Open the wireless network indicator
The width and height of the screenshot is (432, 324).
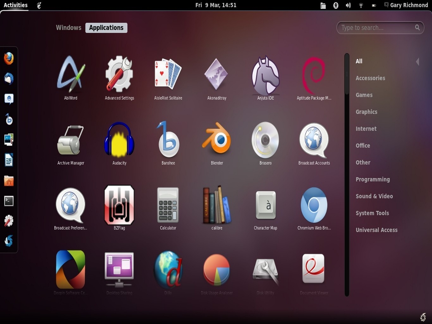pyautogui.click(x=361, y=5)
